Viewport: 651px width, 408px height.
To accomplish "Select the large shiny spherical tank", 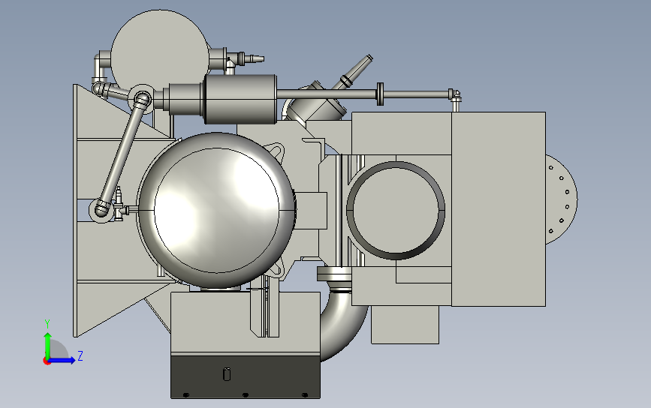I will [217, 210].
